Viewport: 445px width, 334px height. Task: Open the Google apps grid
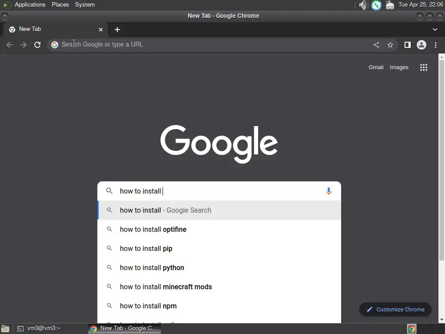[424, 67]
